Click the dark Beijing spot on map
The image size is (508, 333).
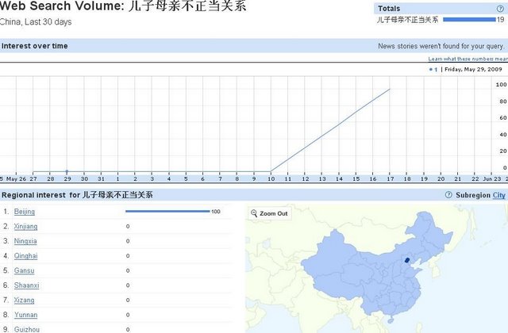click(407, 260)
